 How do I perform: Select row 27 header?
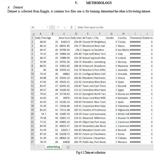[32, 142]
